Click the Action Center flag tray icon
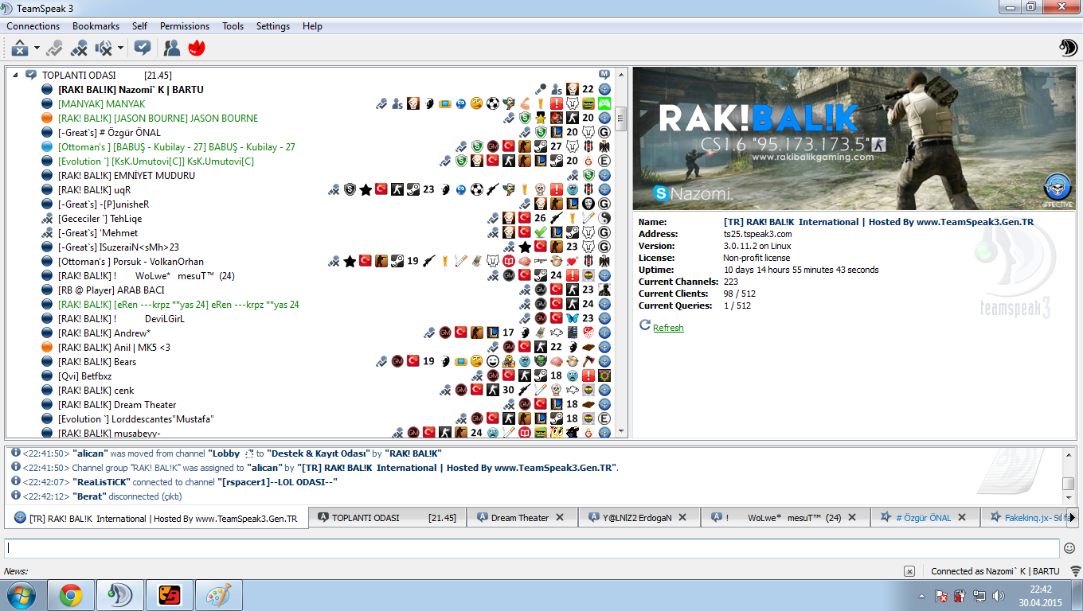1083x611 pixels. pyautogui.click(x=940, y=596)
